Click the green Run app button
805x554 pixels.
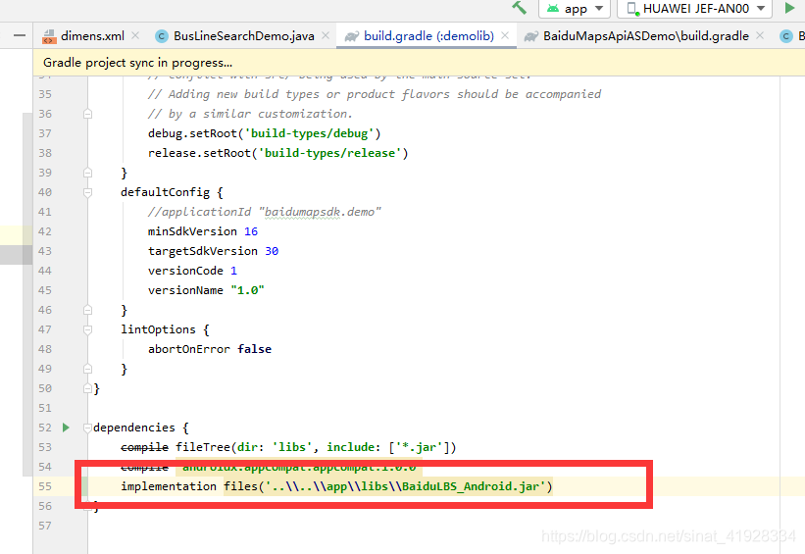[789, 8]
